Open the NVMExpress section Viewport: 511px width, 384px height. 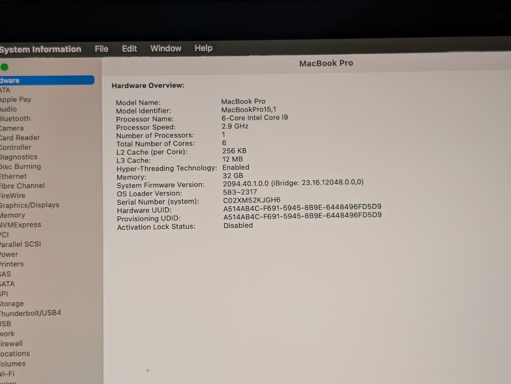(21, 225)
